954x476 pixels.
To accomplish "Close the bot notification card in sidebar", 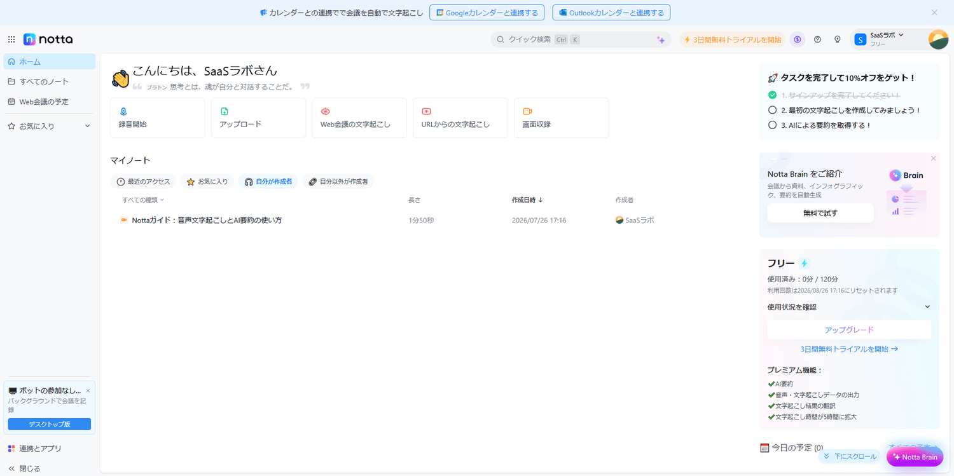I will pyautogui.click(x=88, y=390).
